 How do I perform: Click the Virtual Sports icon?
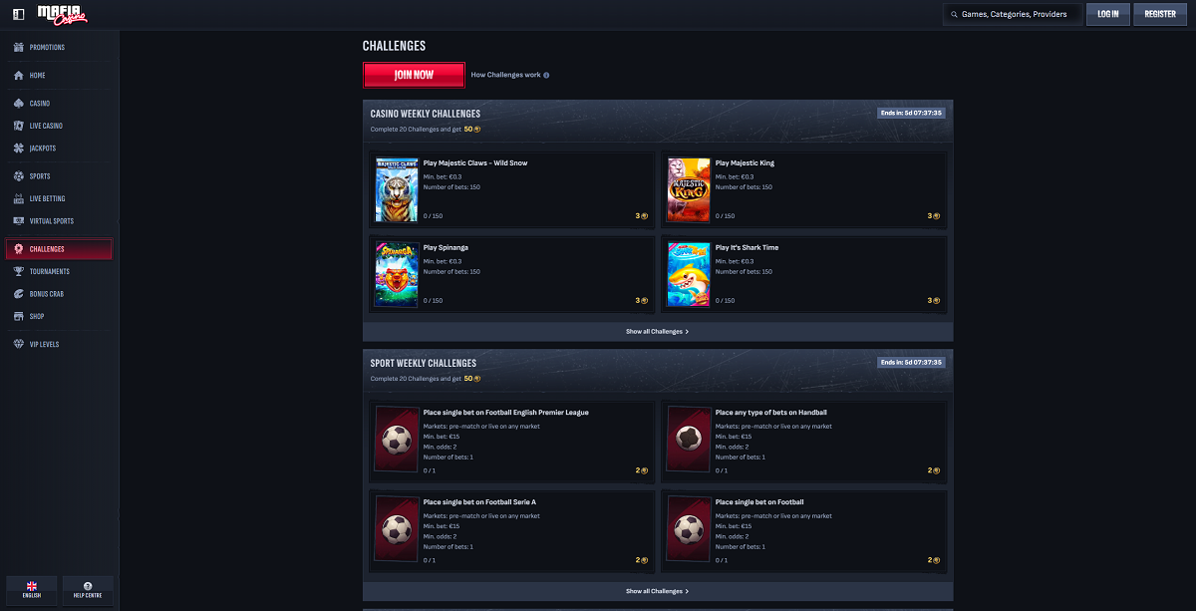pos(19,221)
